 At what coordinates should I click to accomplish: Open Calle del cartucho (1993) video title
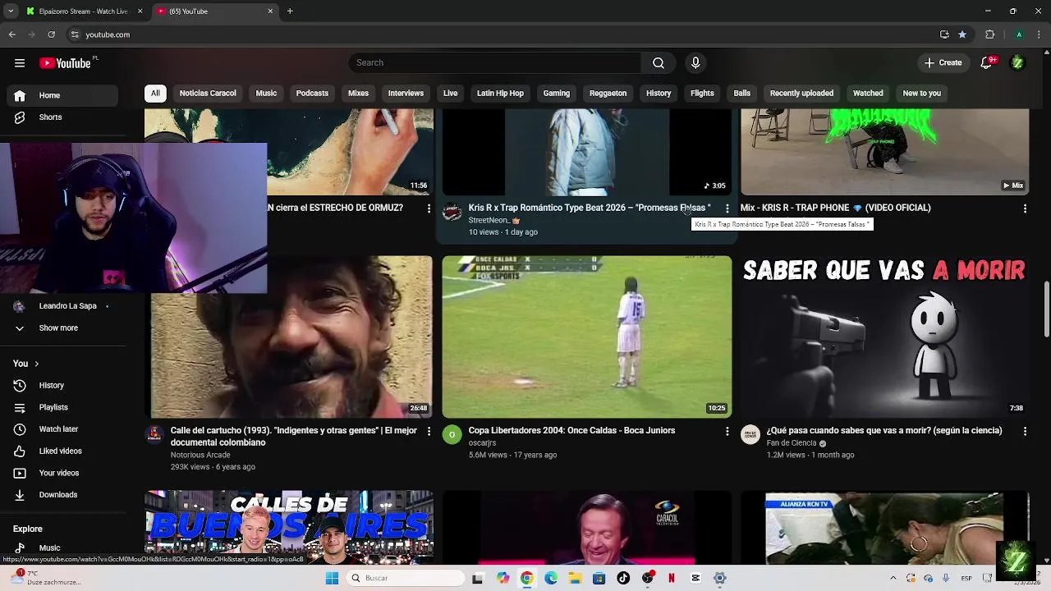coord(294,437)
